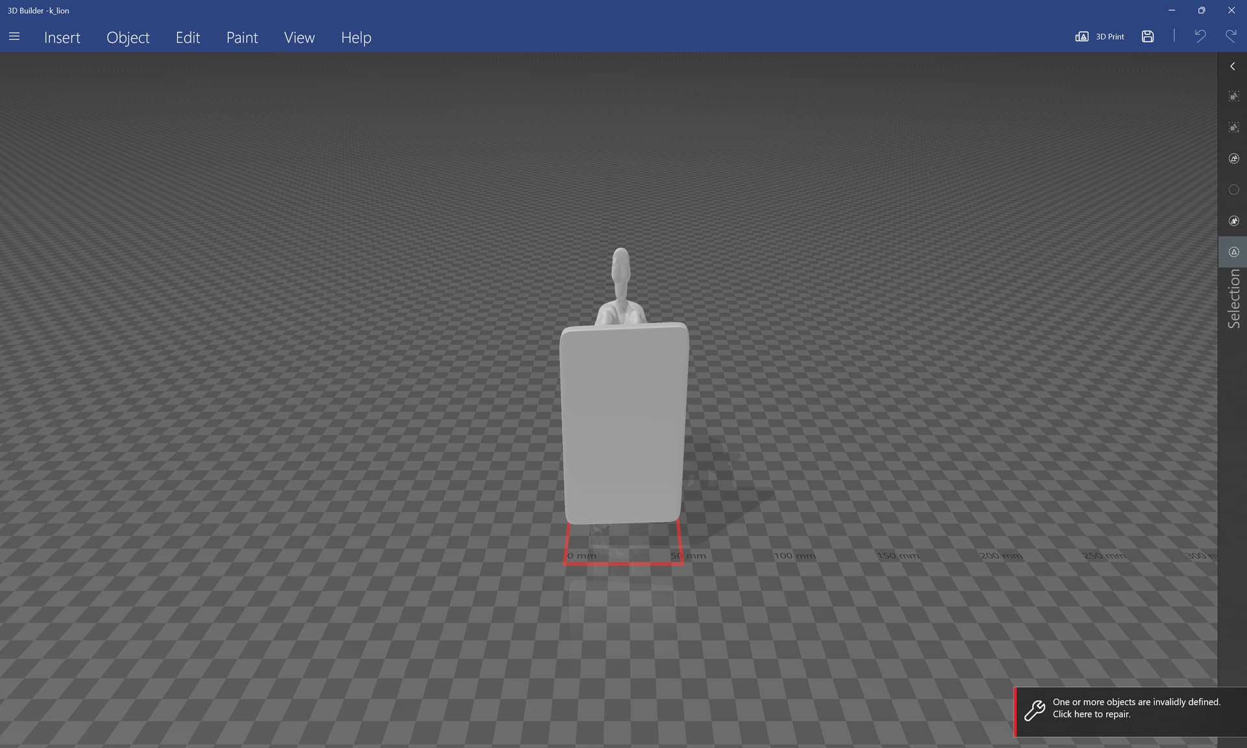1247x748 pixels.
Task: Open the View menu
Action: pyautogui.click(x=299, y=38)
